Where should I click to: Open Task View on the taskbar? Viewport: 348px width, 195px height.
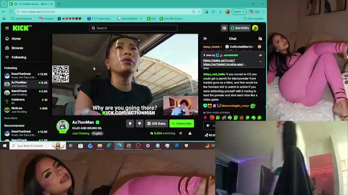point(71,146)
